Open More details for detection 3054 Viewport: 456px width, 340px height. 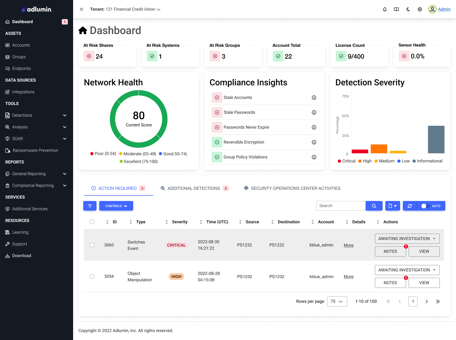[348, 276]
